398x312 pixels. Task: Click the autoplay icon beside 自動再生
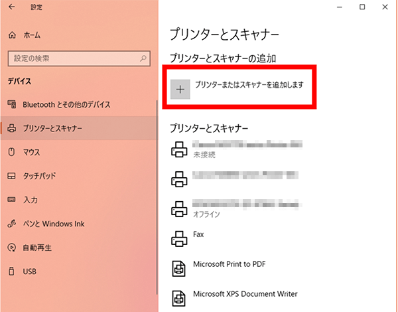[x=12, y=248]
